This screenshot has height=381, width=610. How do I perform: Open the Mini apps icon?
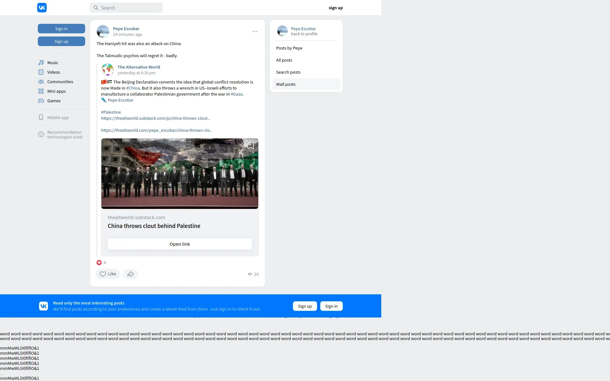[41, 91]
